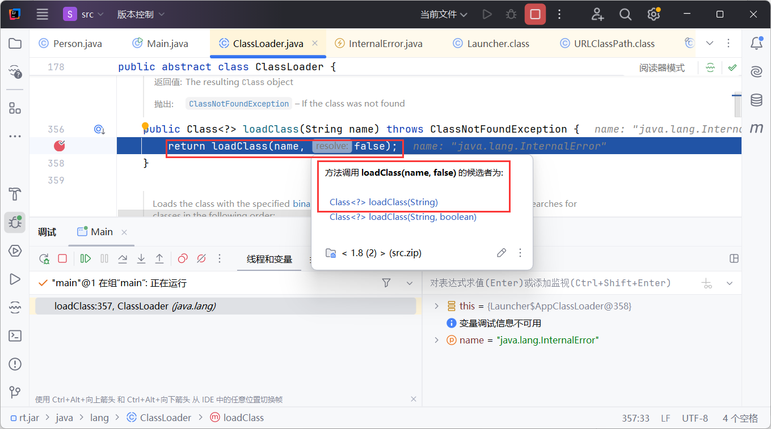Image resolution: width=771 pixels, height=429 pixels.
Task: Rerun debug session for Main
Action: pos(44,258)
